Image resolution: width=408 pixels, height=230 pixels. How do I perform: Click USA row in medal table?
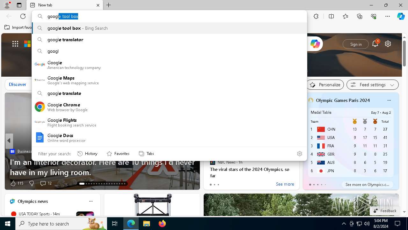click(350, 138)
